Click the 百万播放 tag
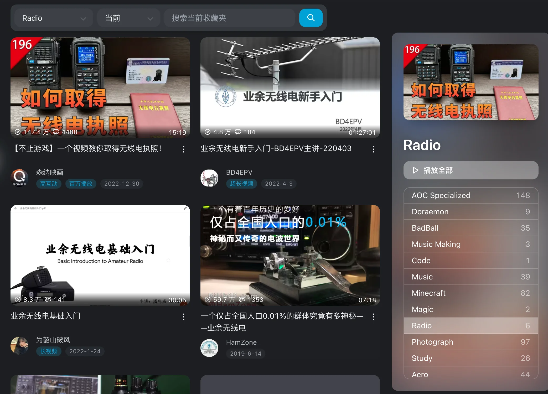Image resolution: width=548 pixels, height=394 pixels. pos(81,184)
